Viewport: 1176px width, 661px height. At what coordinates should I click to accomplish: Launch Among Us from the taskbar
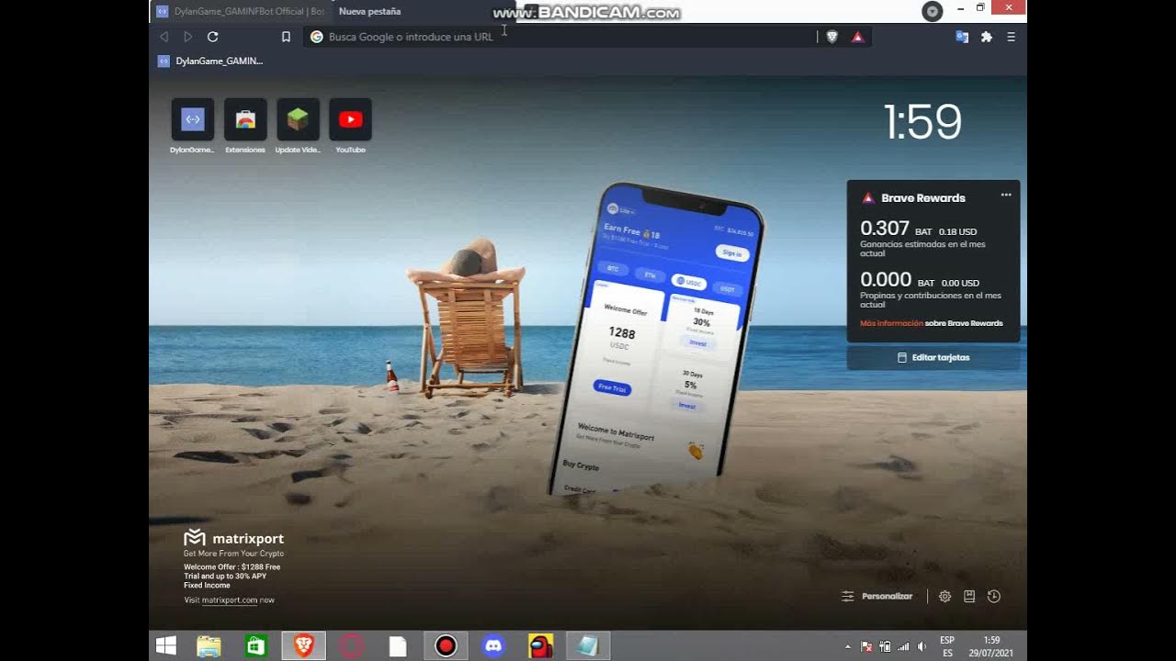coord(540,646)
